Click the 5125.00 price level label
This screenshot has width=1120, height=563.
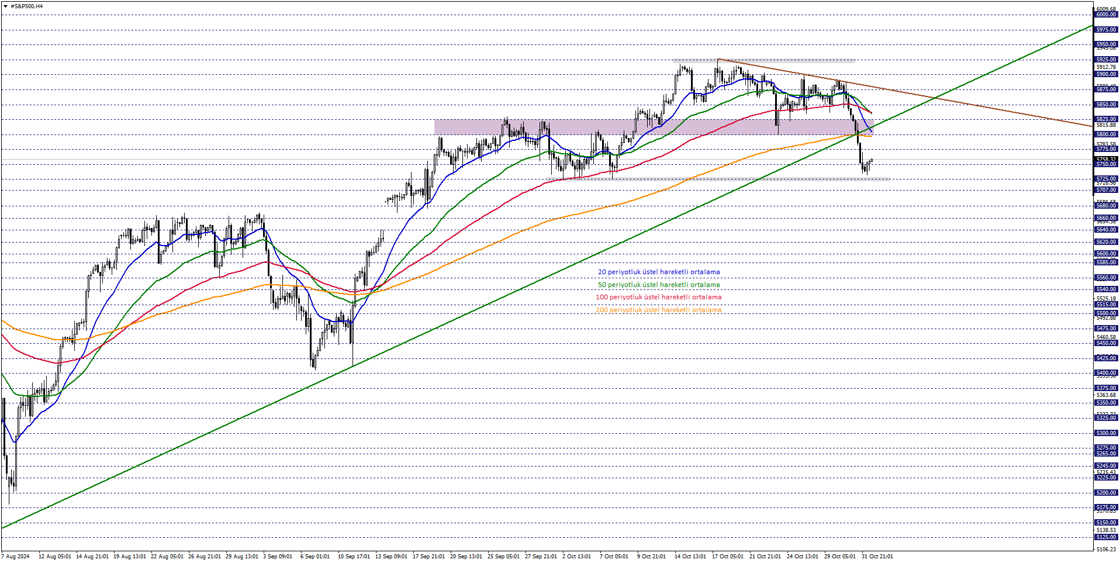pyautogui.click(x=1106, y=537)
